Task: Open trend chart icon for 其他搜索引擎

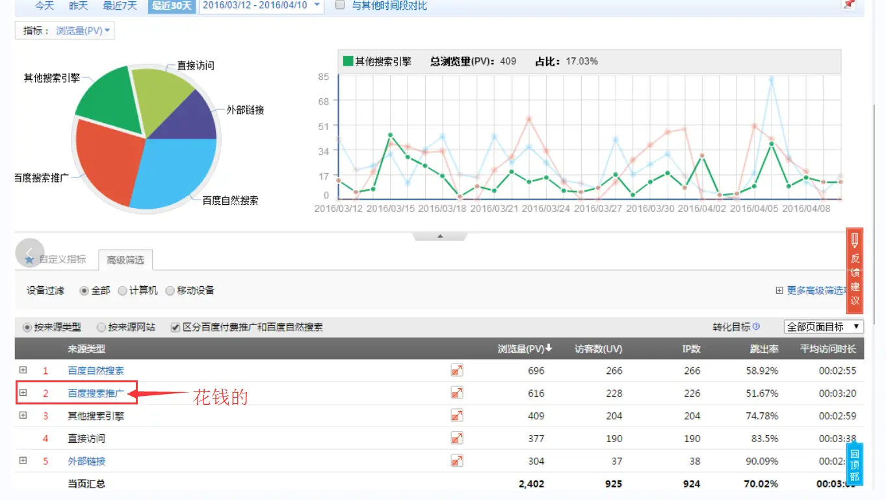Action: (457, 415)
